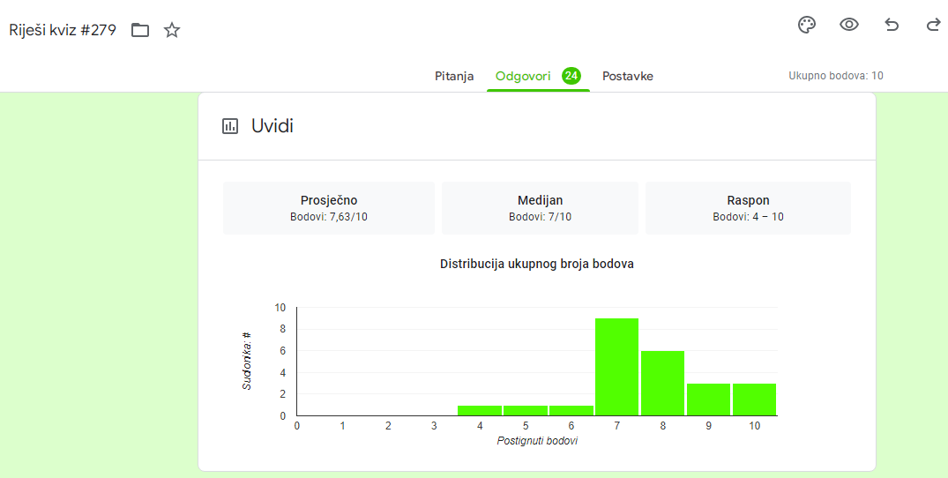Click the histogram bar for score 5

click(526, 410)
